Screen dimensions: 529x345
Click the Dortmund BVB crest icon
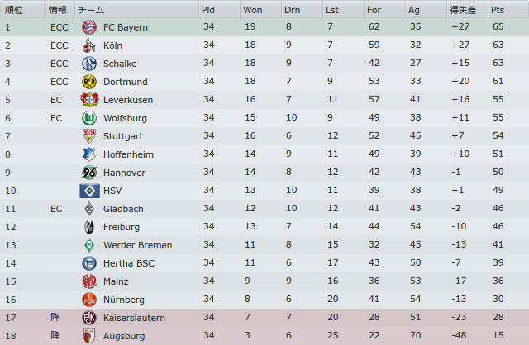(89, 82)
